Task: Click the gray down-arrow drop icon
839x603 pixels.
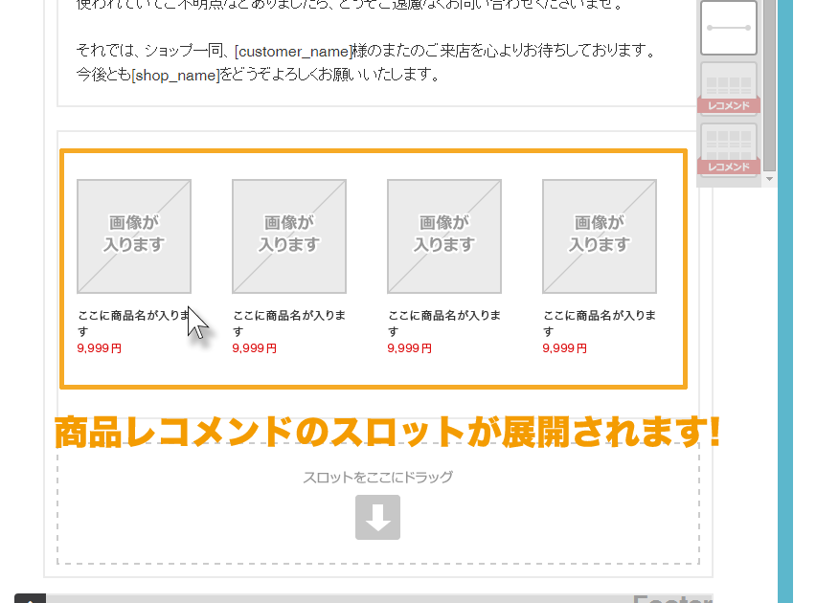Action: point(377,518)
